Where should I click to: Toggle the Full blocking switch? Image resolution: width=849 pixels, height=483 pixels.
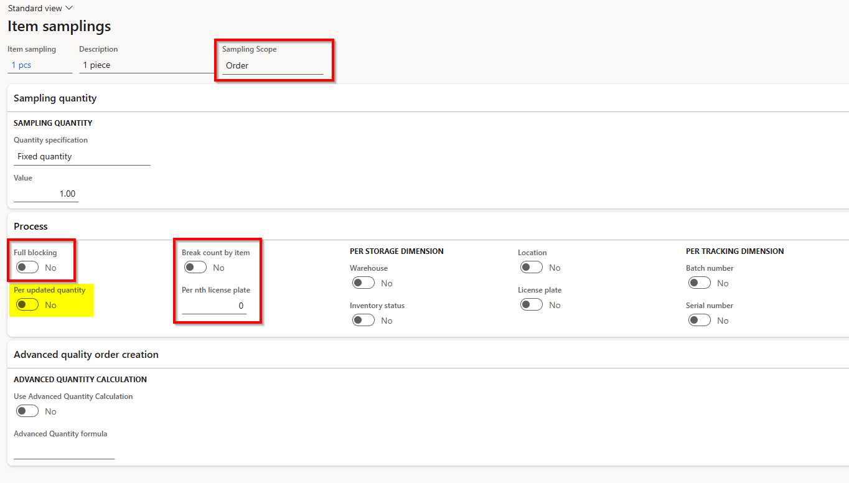pos(27,268)
